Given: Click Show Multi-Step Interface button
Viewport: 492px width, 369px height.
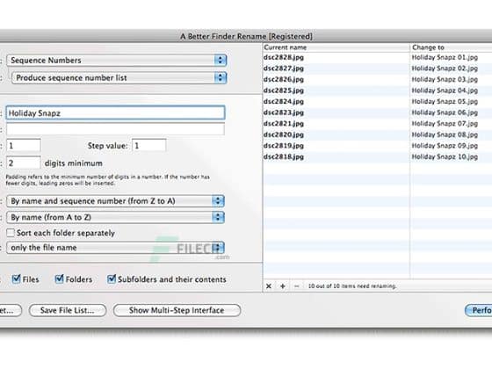Looking at the screenshot, I should pyautogui.click(x=177, y=310).
